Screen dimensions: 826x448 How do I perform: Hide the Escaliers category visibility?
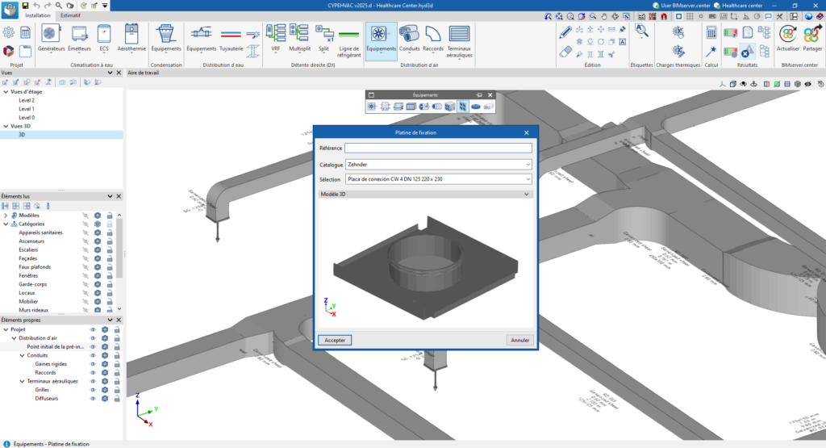(x=86, y=249)
